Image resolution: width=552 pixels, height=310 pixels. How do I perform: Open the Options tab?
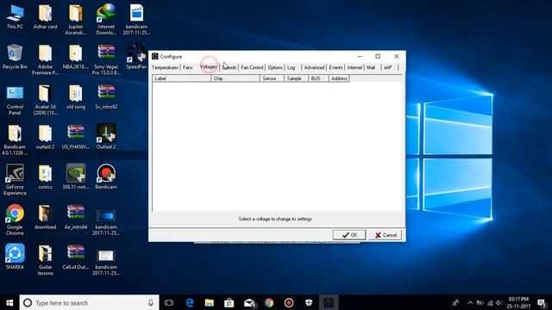pyautogui.click(x=275, y=67)
